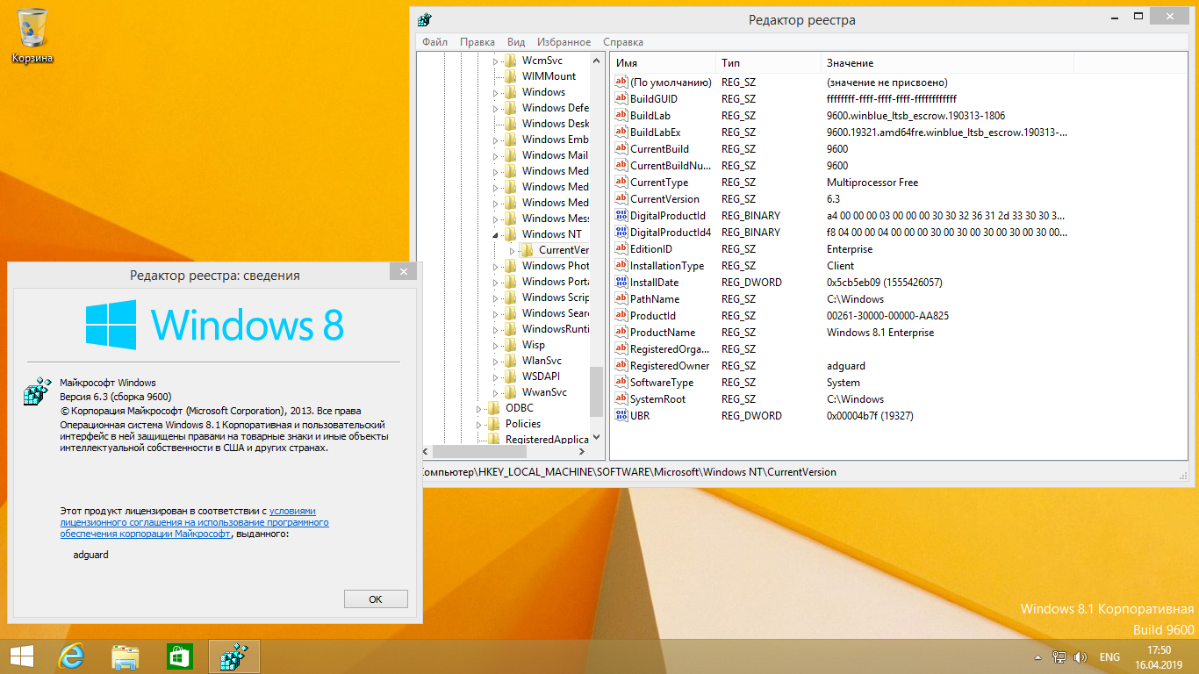Image resolution: width=1199 pixels, height=674 pixels.
Task: Click the WcmSvc folder icon
Action: tap(510, 61)
